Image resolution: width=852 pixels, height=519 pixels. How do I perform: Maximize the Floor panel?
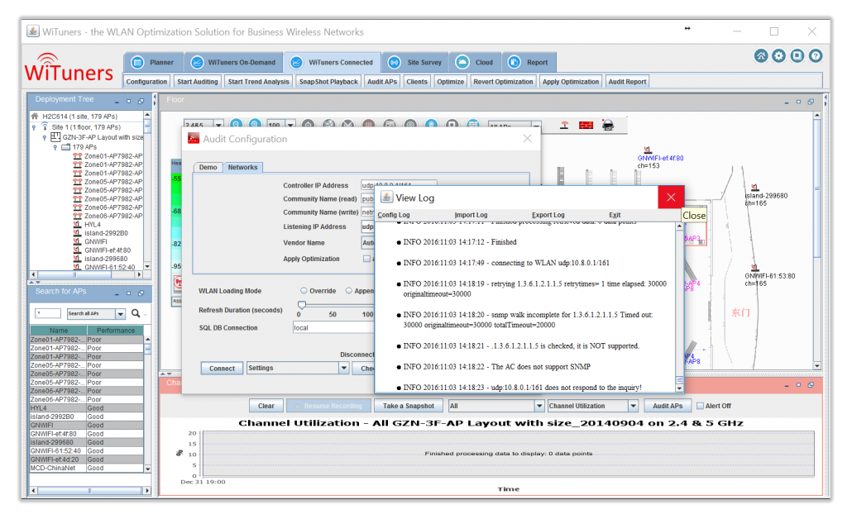798,102
